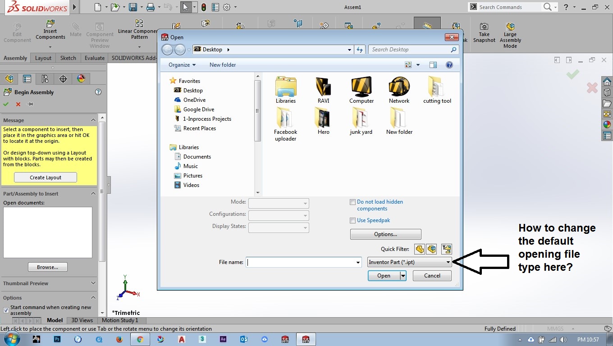
Task: Click the Browse... button
Action: click(47, 267)
